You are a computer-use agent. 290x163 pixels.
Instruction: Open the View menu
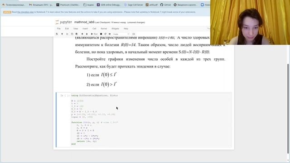(x=76, y=29)
